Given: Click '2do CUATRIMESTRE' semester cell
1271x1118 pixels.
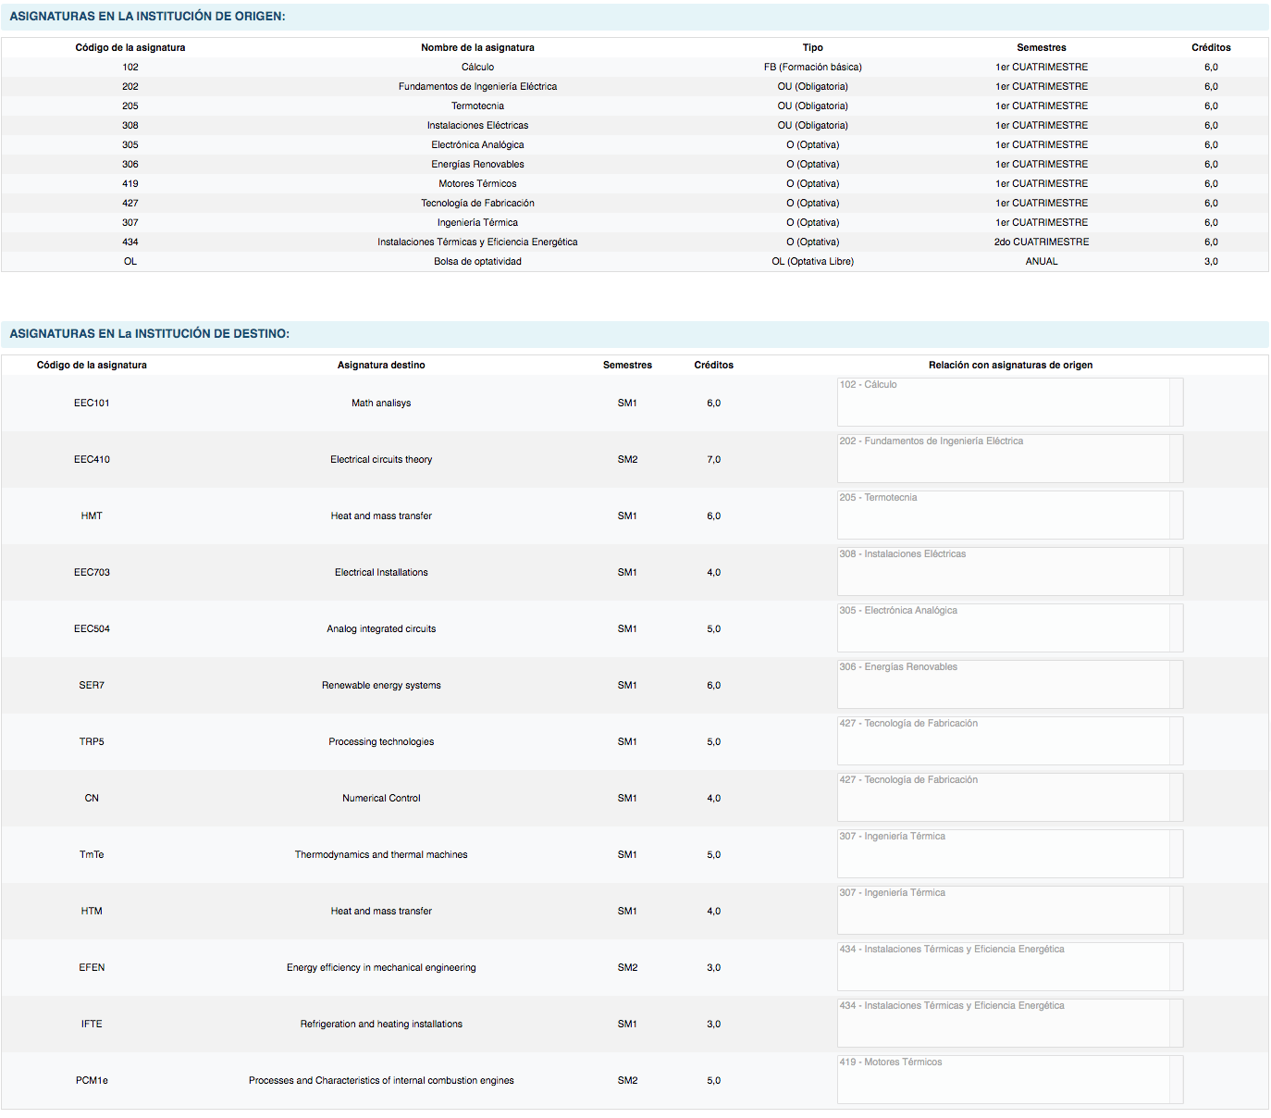Looking at the screenshot, I should 1042,242.
